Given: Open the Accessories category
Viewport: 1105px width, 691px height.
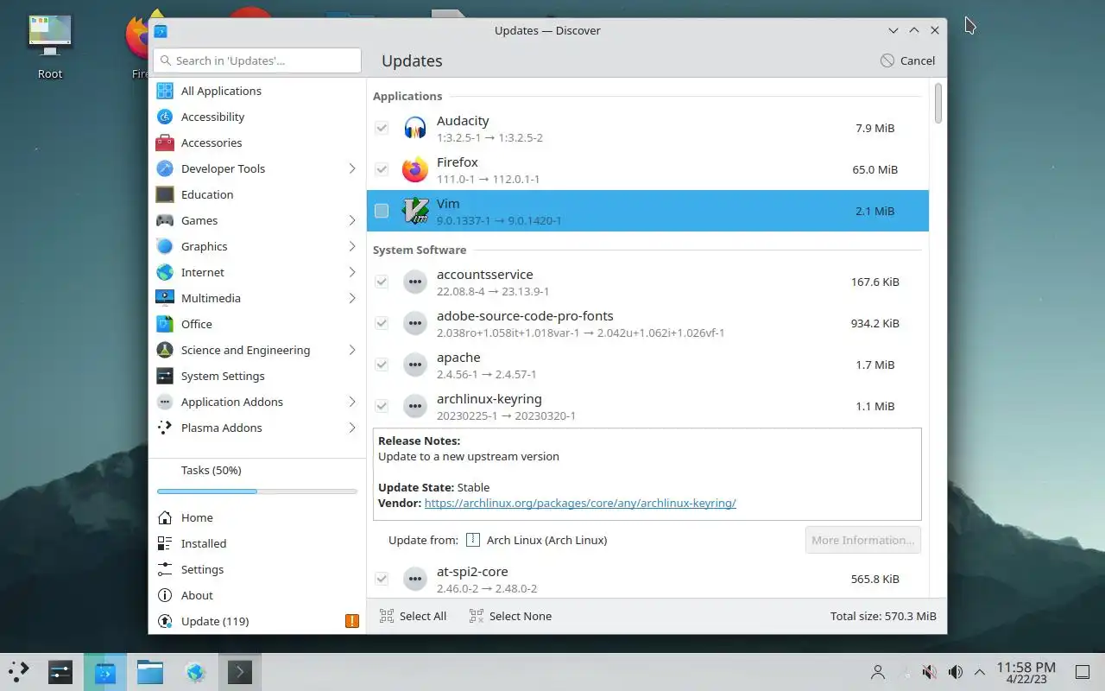Looking at the screenshot, I should (x=257, y=143).
